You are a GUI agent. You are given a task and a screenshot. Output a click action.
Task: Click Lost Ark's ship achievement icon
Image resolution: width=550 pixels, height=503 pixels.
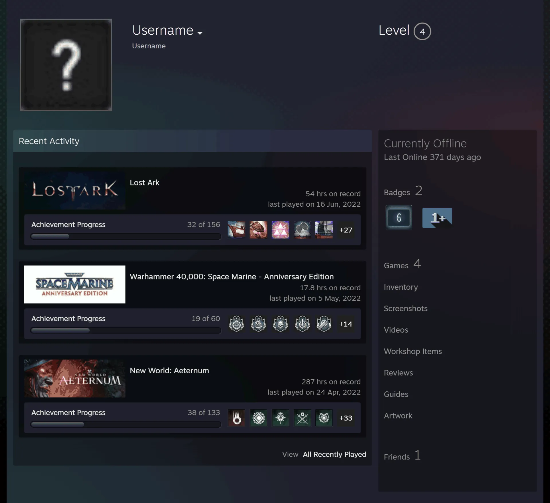pos(236,230)
